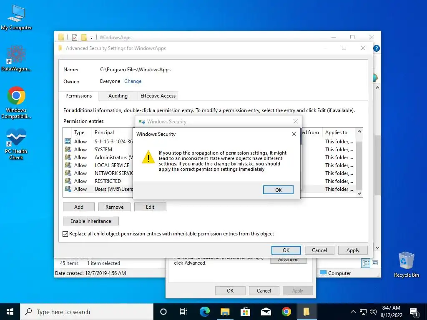Click the taskbar clock showing 8:47 AM
The height and width of the screenshot is (320, 427).
tap(391, 312)
